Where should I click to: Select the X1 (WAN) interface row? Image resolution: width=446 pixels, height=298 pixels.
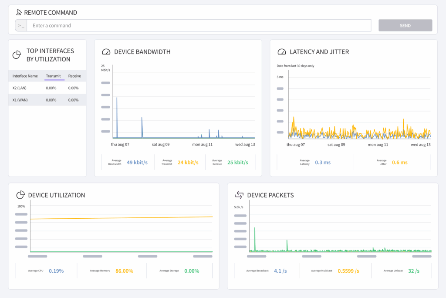47,100
